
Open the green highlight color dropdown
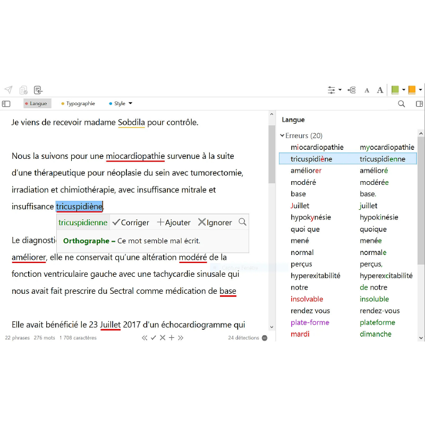[404, 90]
